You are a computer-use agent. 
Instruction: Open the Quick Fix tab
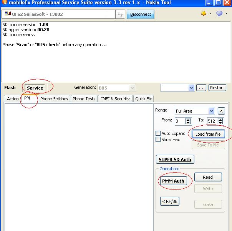click(144, 99)
